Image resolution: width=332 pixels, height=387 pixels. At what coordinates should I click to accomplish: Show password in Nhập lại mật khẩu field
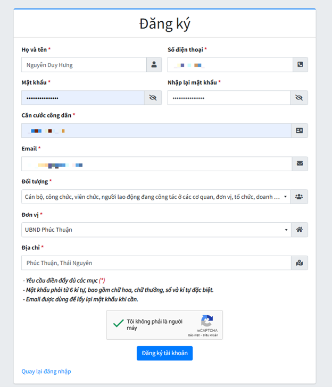(299, 98)
